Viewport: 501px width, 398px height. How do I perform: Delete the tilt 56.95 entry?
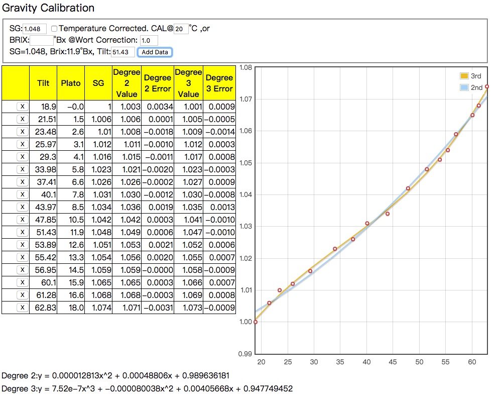tap(23, 270)
